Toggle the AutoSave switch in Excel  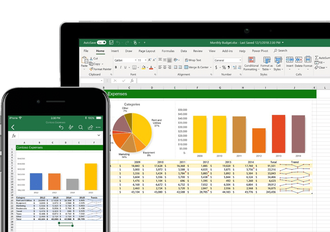pos(101,43)
